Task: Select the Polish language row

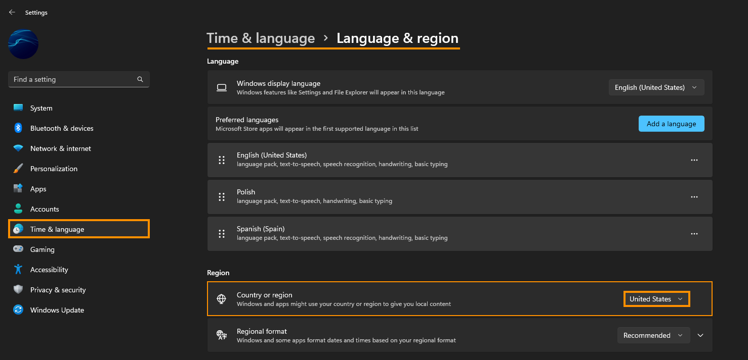Action: pyautogui.click(x=460, y=197)
